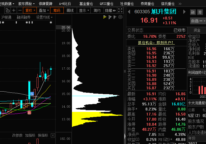Screen dimensions: 206x144
Task: Click the 抓住机会，即刻开户 link
Action: click(x=156, y=43)
